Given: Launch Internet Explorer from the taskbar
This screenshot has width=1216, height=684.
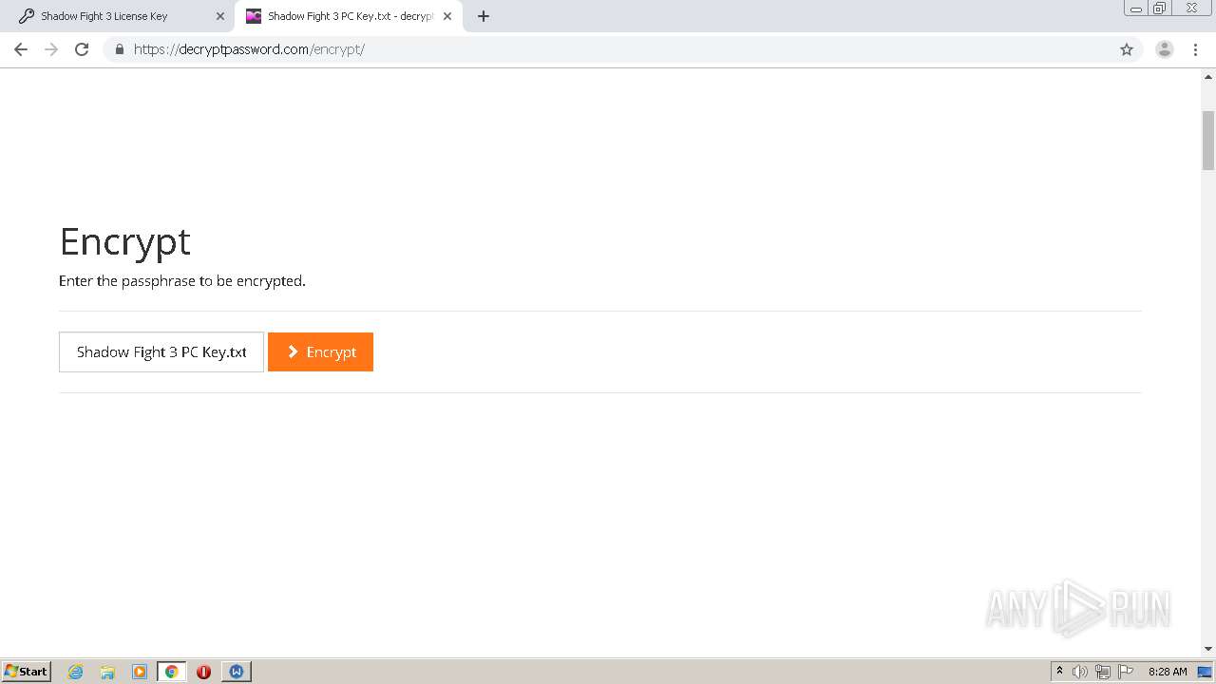Looking at the screenshot, I should click(76, 672).
